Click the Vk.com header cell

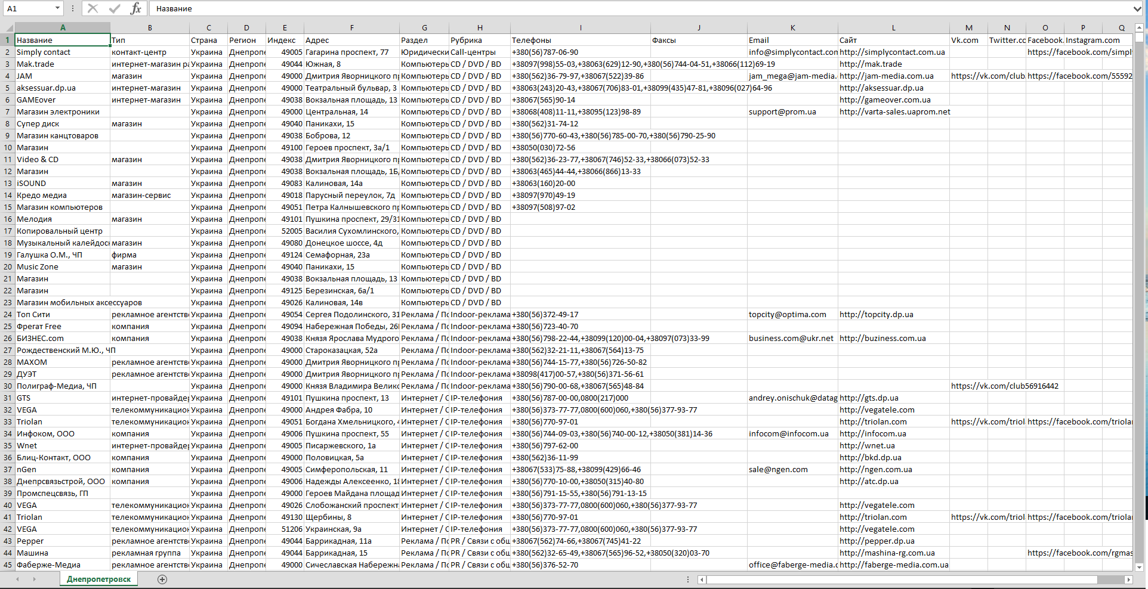pyautogui.click(x=968, y=40)
